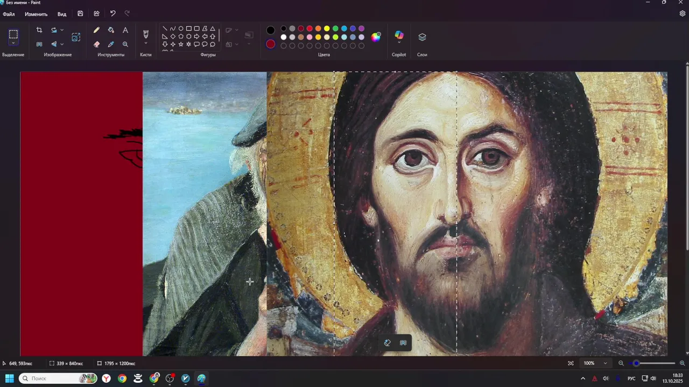Pick the straight line shape

click(165, 28)
